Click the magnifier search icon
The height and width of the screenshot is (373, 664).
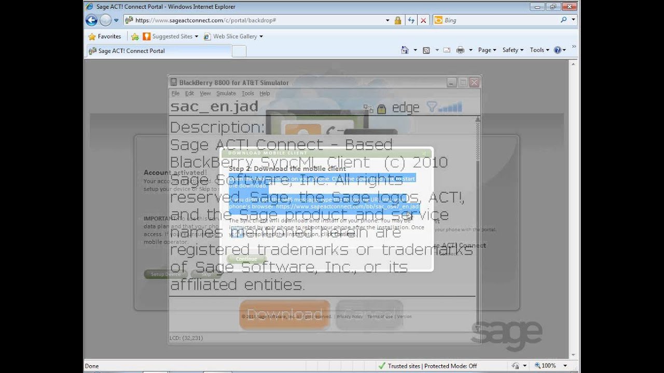[x=564, y=20]
